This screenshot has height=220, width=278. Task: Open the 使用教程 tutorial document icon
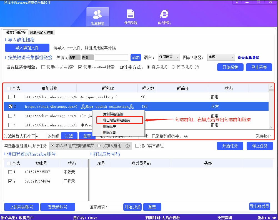(x=131, y=16)
